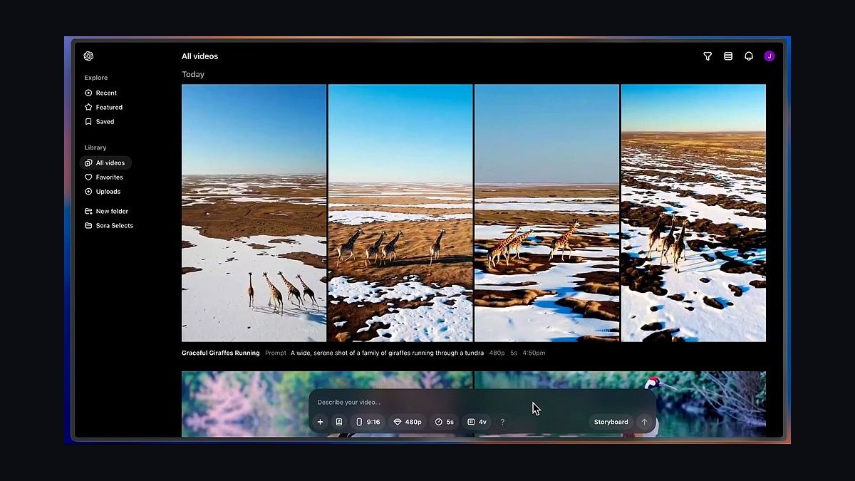Submit prompt with the up arrow button
The image size is (855, 481).
point(644,422)
